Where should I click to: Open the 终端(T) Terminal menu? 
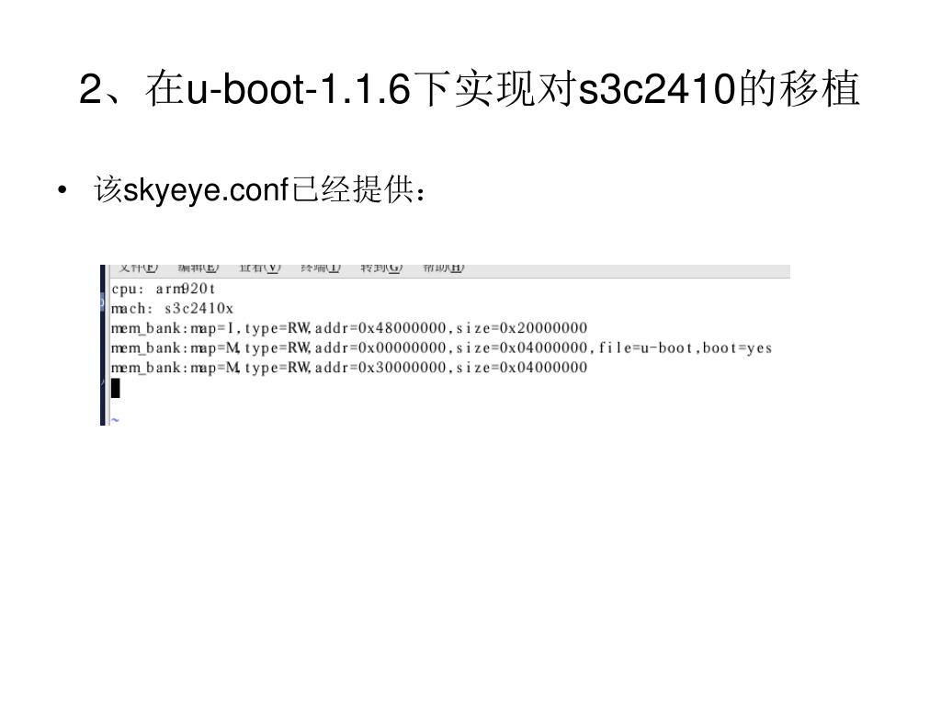pos(321,268)
